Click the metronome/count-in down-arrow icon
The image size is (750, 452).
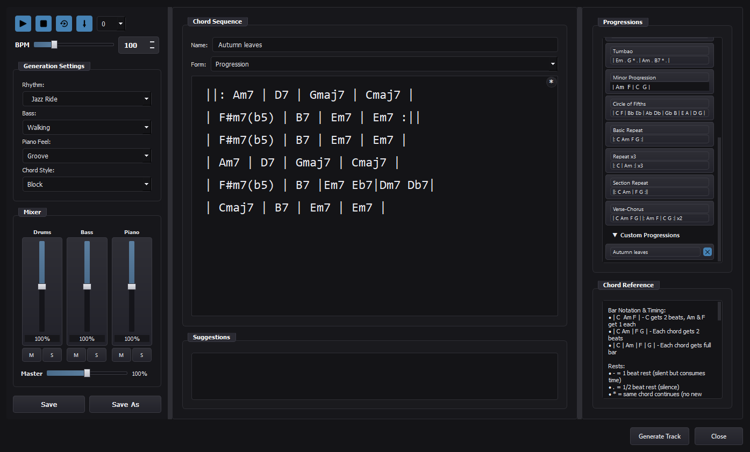84,24
